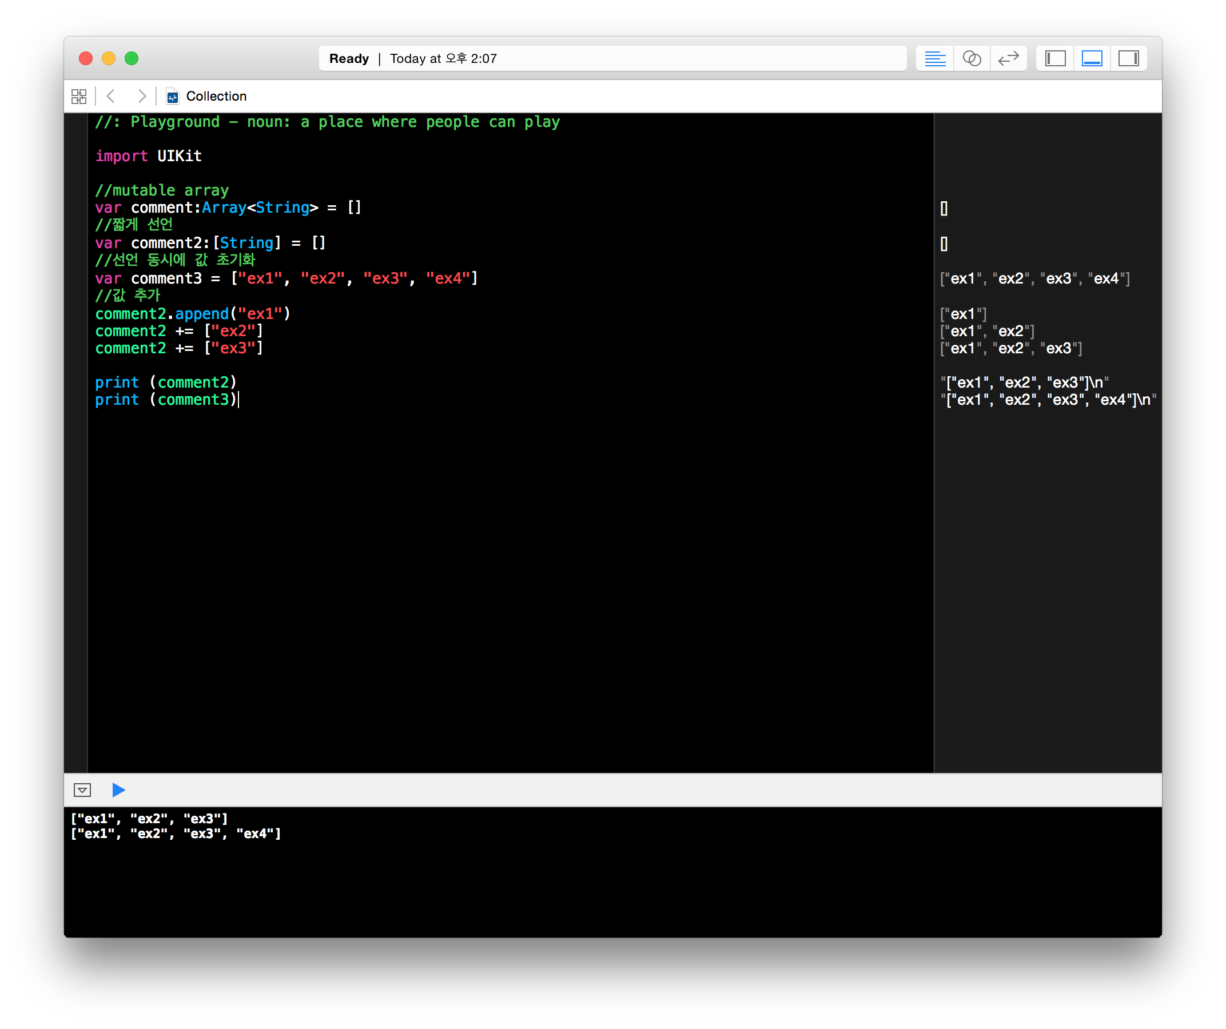Image resolution: width=1226 pixels, height=1029 pixels.
Task: Click the comment3 array result in sidebar
Action: (1034, 279)
